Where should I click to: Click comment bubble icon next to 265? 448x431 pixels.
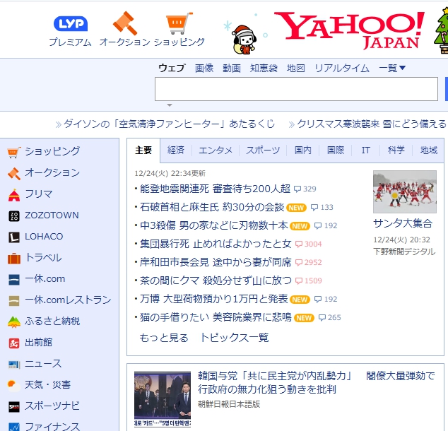point(322,318)
